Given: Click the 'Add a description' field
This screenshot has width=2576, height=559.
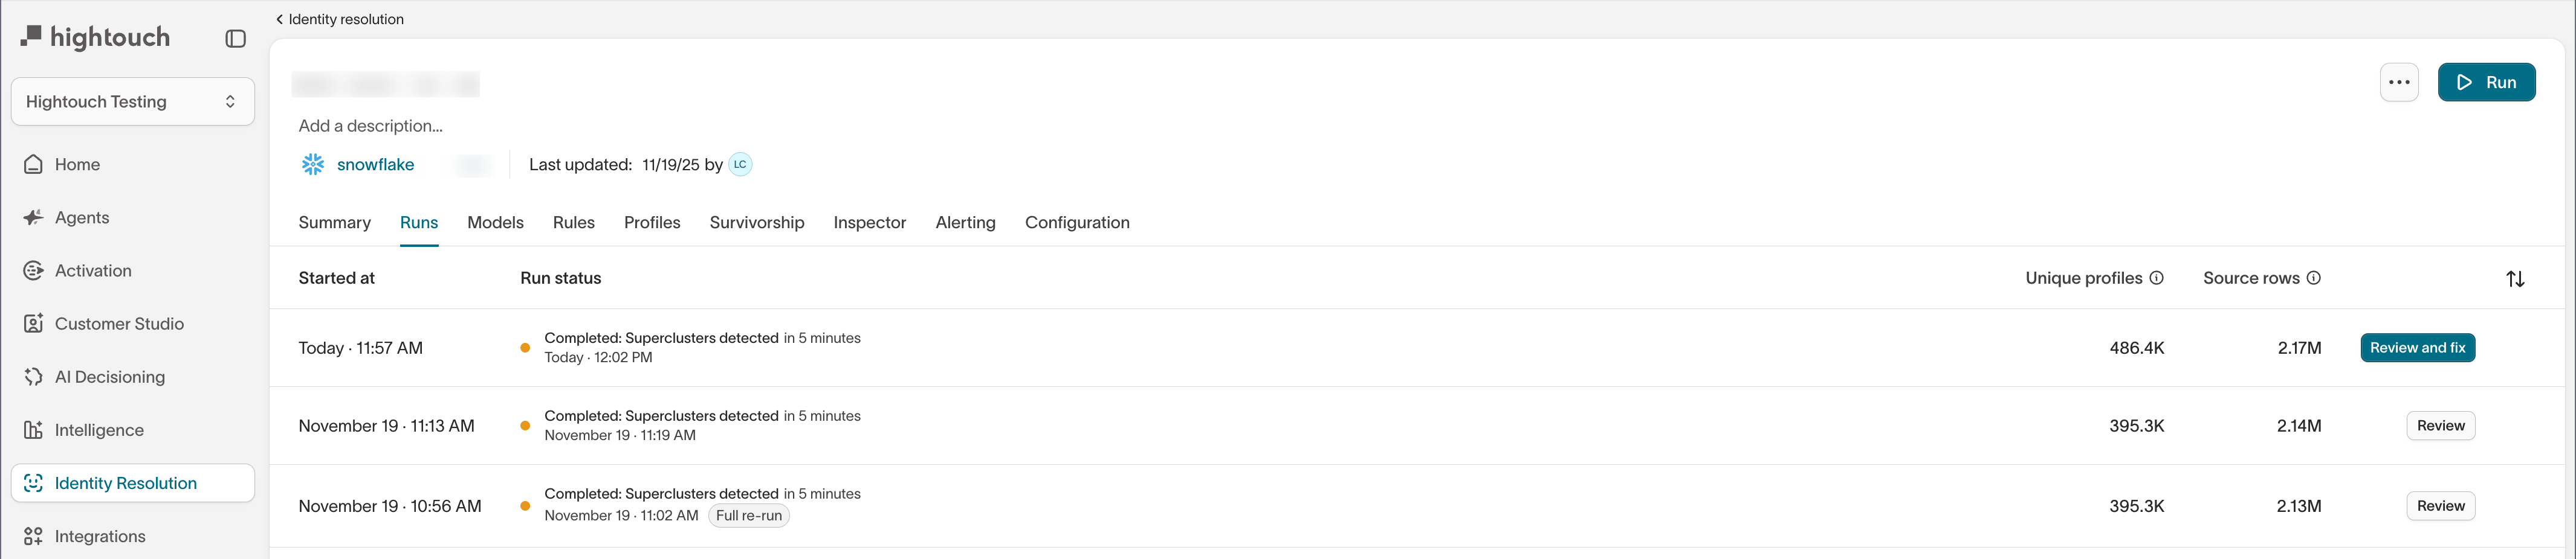Looking at the screenshot, I should (371, 126).
